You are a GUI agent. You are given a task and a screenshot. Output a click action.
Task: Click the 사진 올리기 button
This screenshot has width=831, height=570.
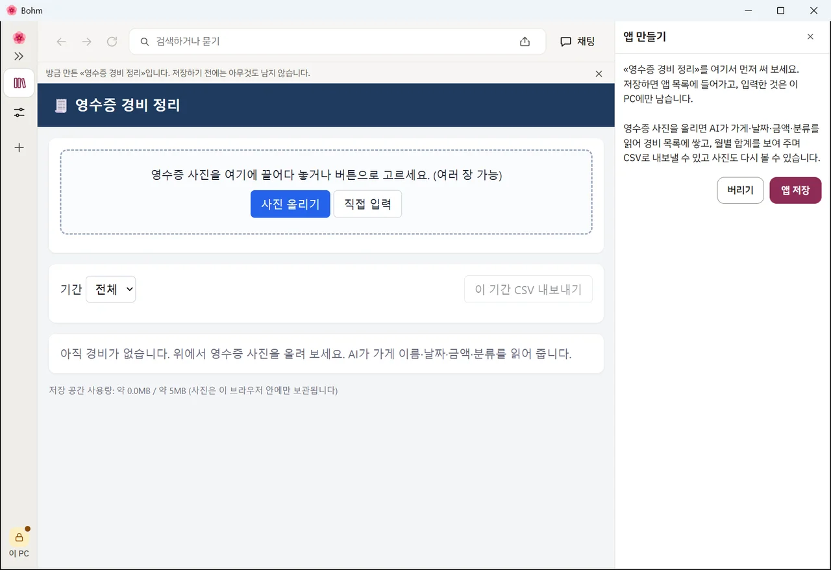click(290, 204)
